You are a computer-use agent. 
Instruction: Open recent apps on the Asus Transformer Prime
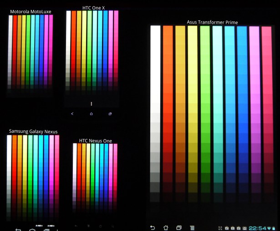point(179,228)
